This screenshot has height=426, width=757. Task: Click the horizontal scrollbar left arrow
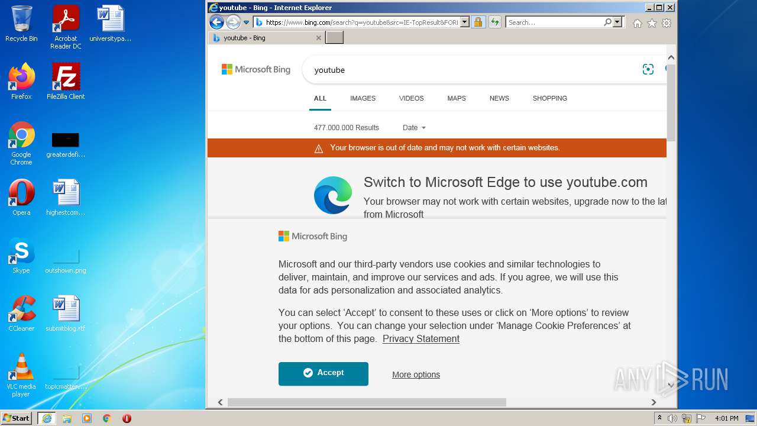220,402
